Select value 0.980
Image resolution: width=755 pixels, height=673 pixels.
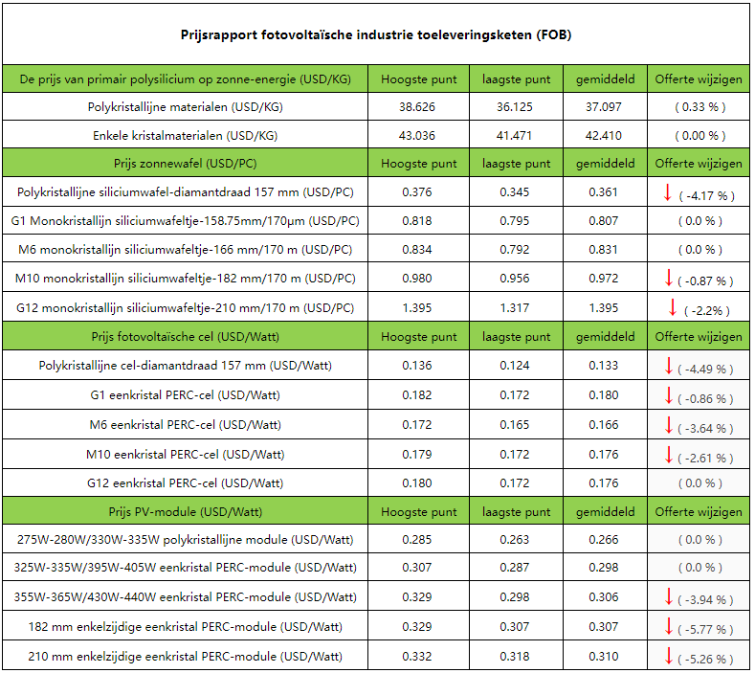pos(417,279)
